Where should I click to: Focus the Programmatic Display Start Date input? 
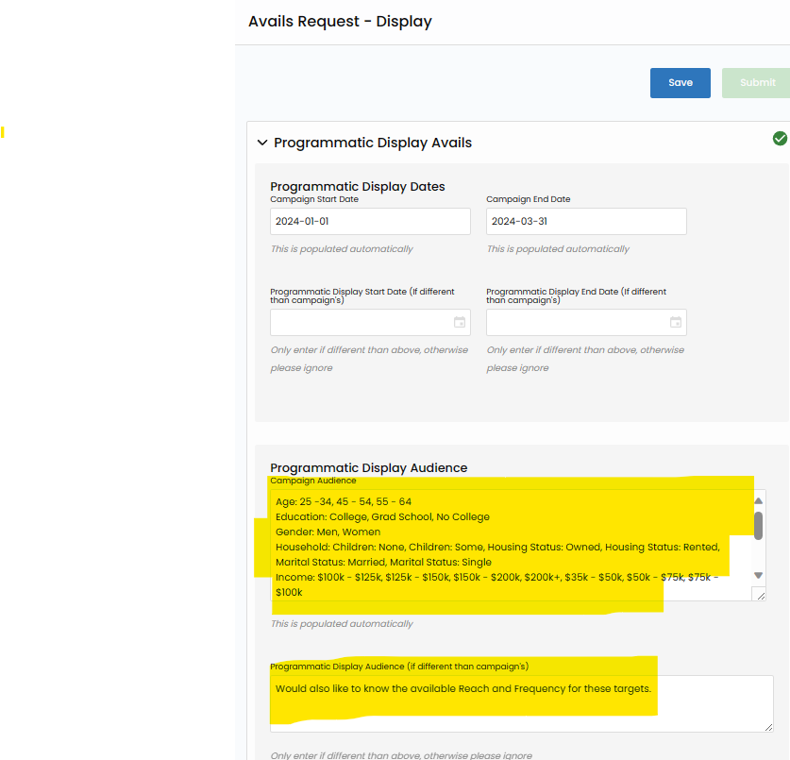coord(359,323)
